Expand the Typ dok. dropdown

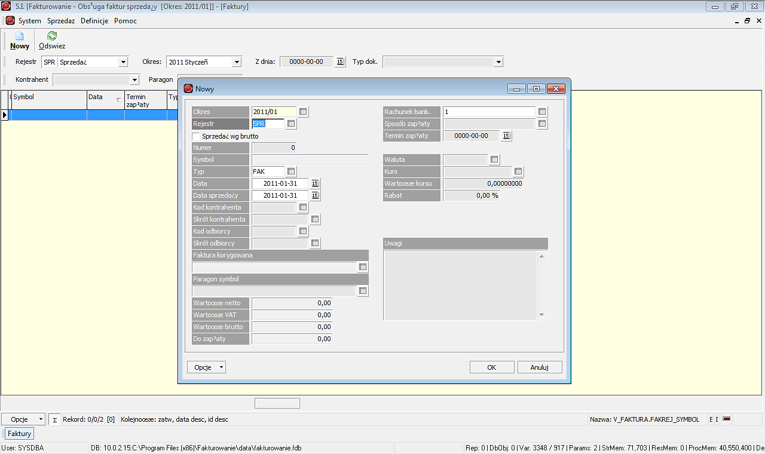point(498,62)
